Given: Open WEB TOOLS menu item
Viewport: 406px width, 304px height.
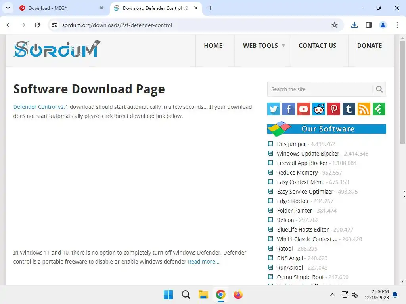Looking at the screenshot, I should pos(260,46).
